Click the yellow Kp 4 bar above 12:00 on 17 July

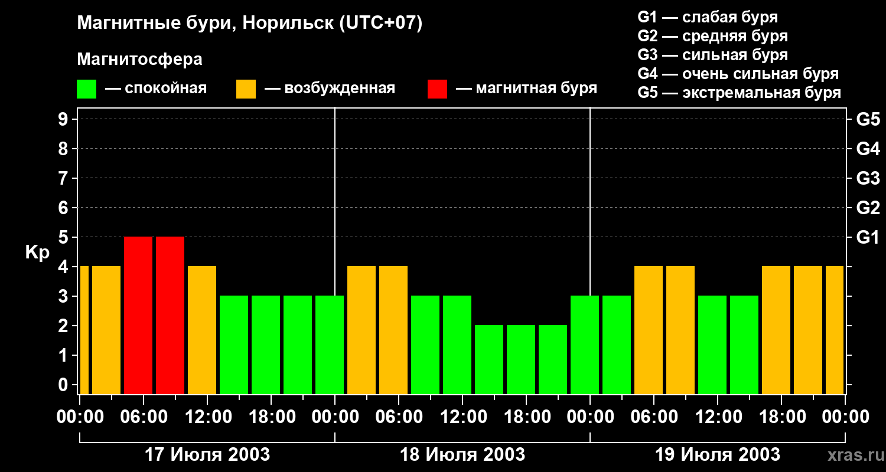click(202, 330)
